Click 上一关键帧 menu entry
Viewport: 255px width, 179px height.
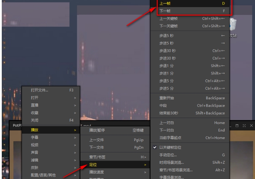[x=190, y=18]
